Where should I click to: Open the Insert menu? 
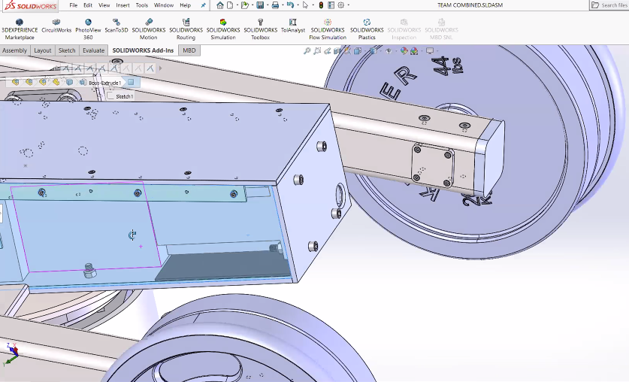pyautogui.click(x=122, y=5)
